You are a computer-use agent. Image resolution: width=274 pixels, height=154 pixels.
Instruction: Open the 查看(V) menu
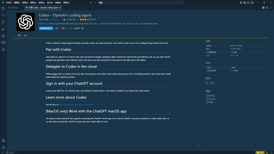tap(33, 3)
